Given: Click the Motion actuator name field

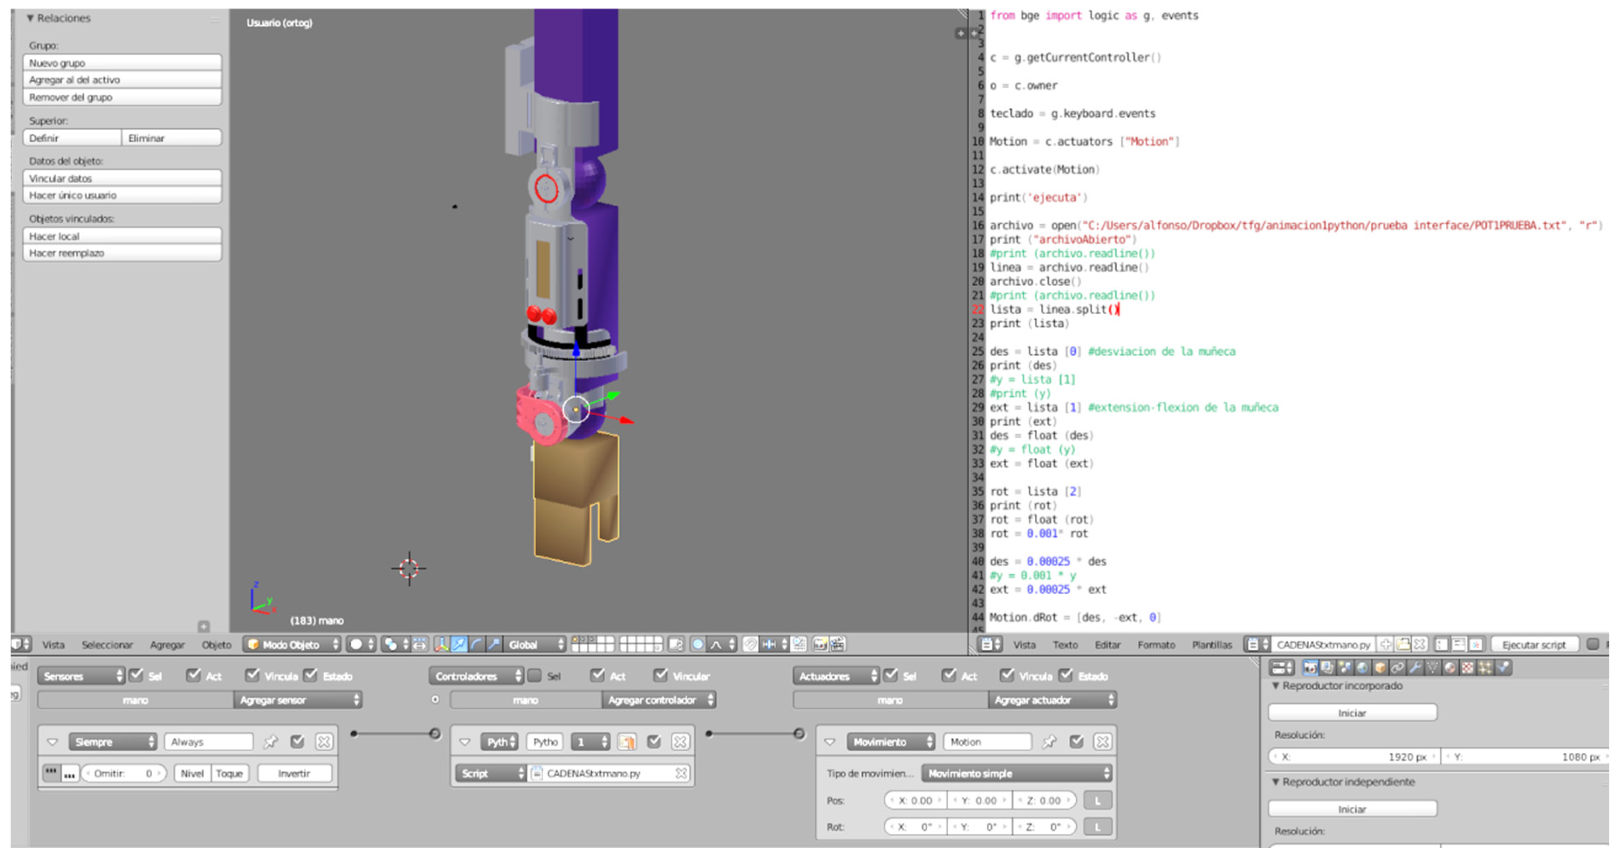Looking at the screenshot, I should coord(987,742).
